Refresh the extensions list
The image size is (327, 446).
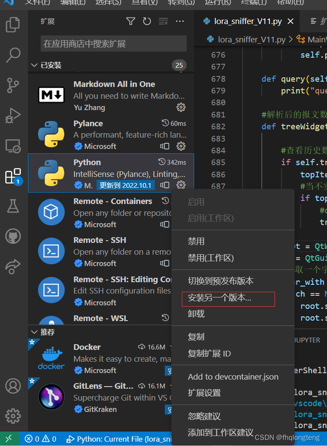tap(147, 21)
